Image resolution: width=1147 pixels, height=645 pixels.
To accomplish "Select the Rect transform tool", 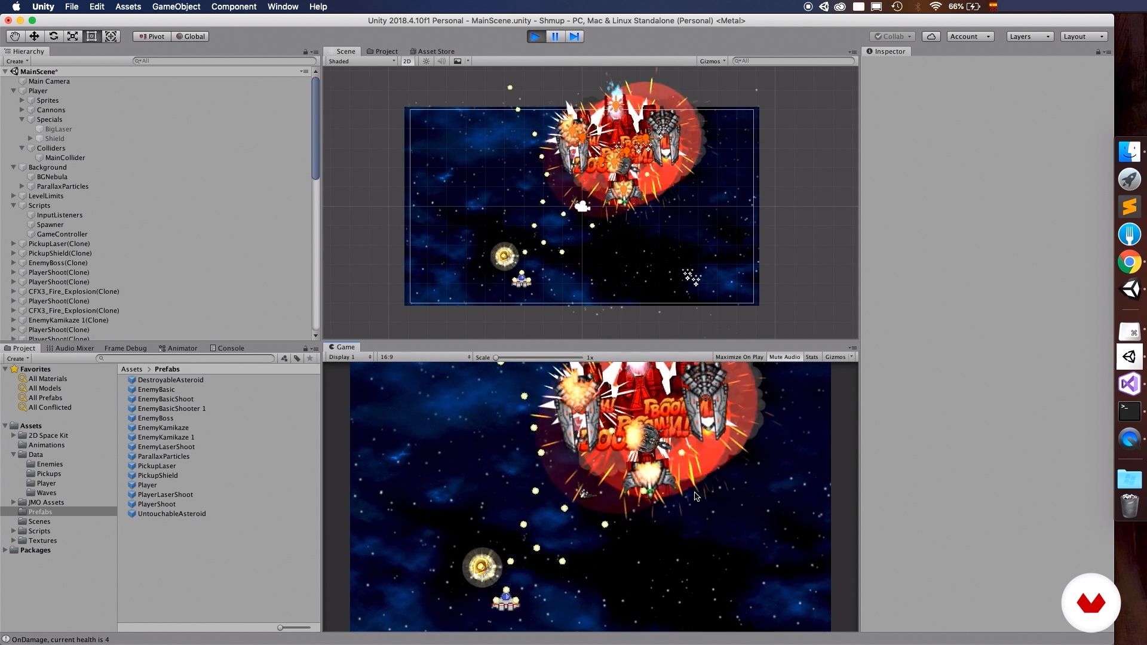I will [x=91, y=36].
